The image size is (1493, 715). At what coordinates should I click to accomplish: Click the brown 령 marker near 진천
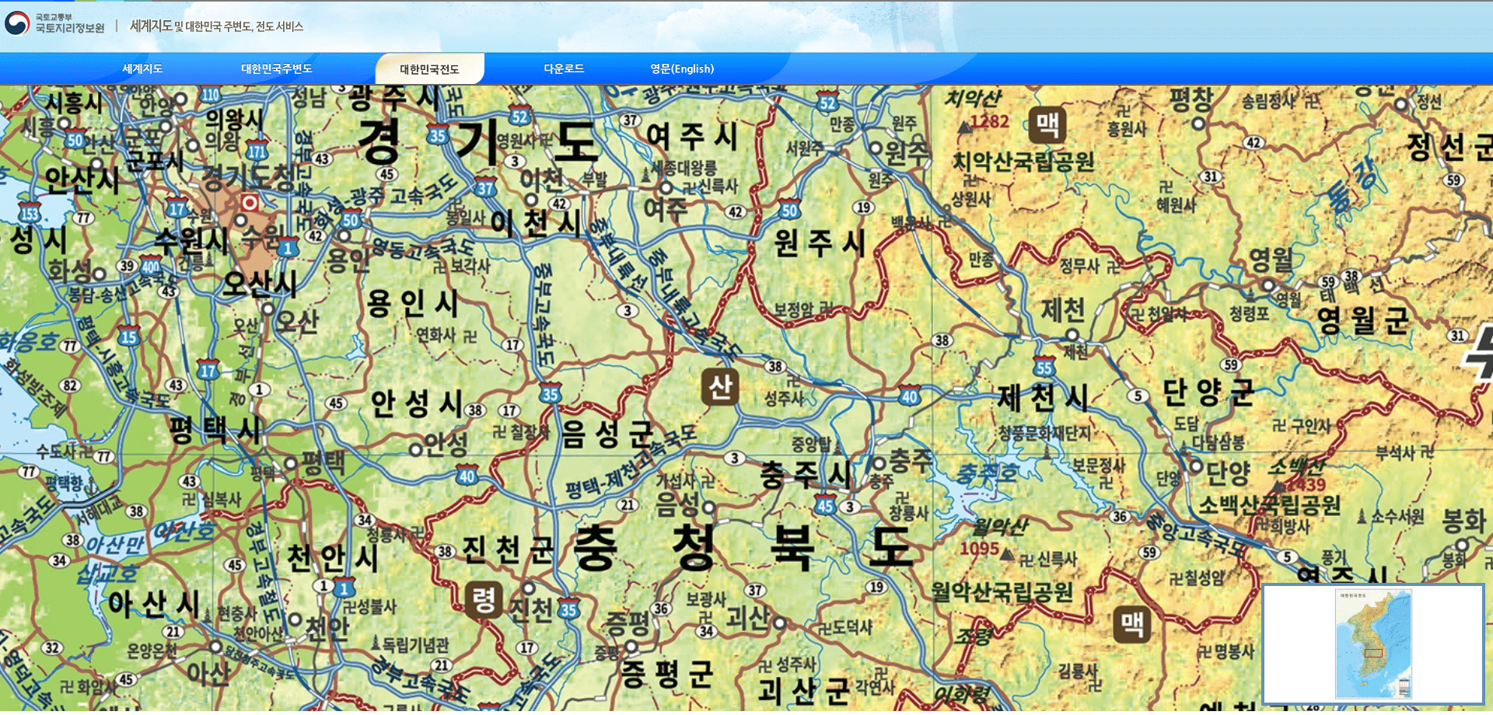[x=484, y=600]
